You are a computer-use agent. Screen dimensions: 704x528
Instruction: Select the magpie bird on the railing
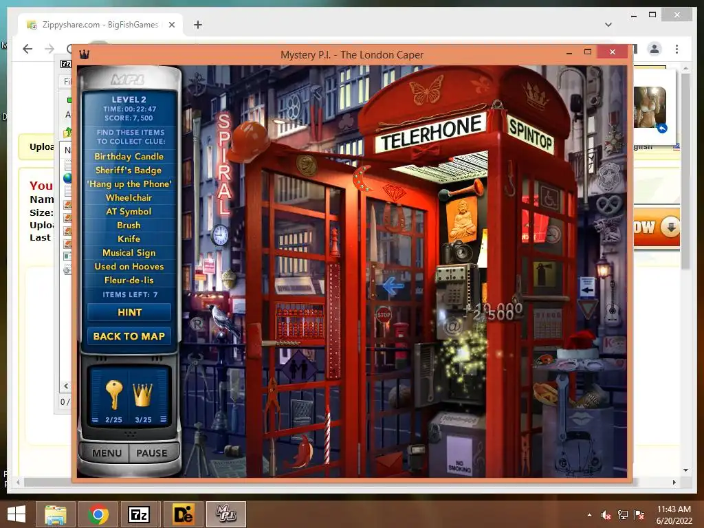223,320
